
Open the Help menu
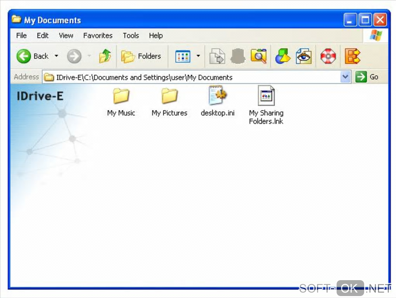coord(156,36)
